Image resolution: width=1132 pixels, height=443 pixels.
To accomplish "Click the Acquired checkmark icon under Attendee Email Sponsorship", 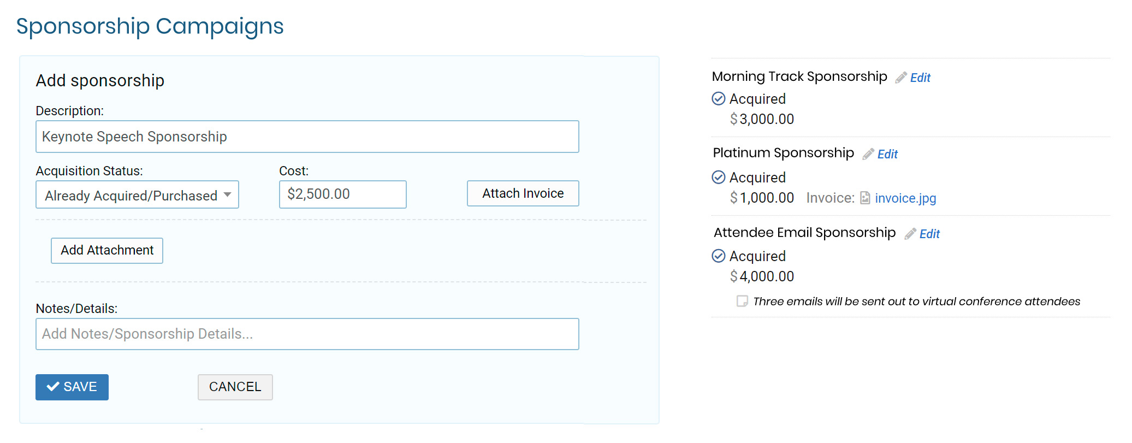I will (x=719, y=256).
